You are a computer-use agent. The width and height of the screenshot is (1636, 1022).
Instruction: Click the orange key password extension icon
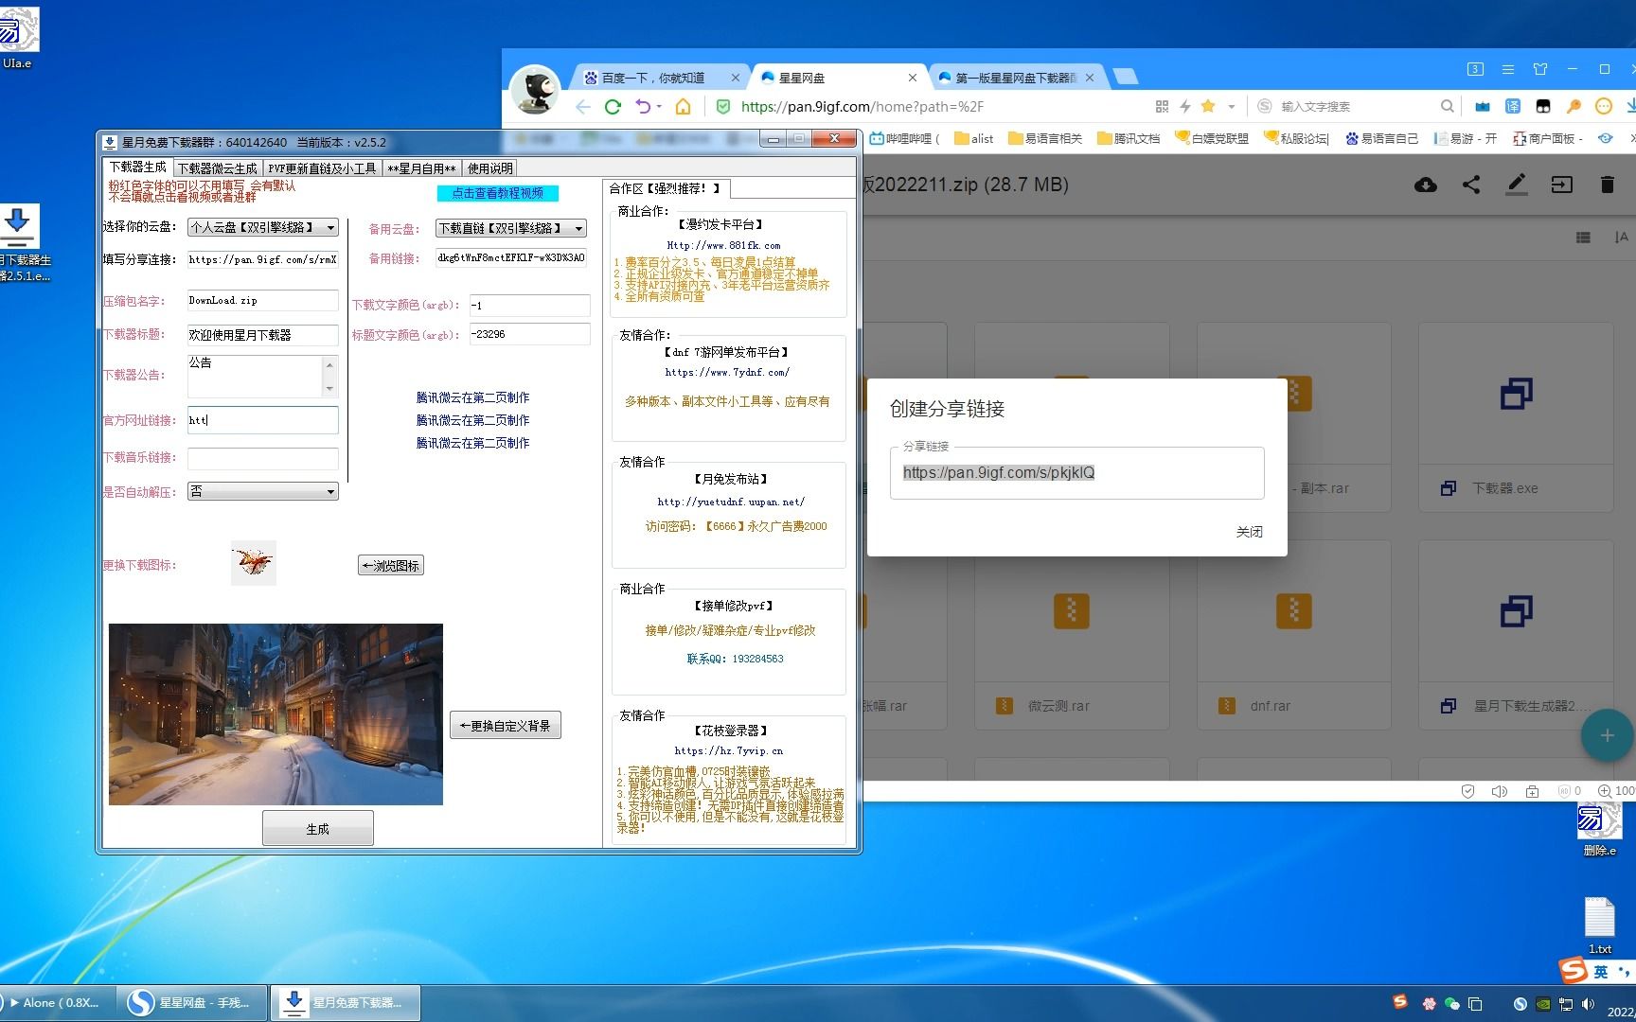tap(1574, 106)
